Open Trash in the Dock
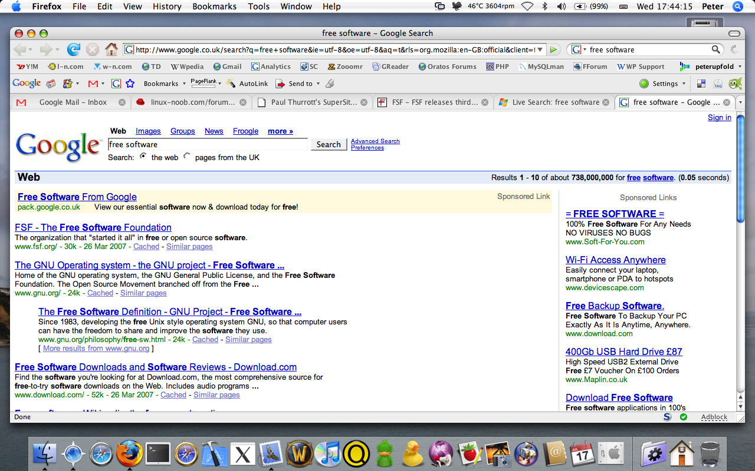The image size is (755, 471). pyautogui.click(x=710, y=453)
